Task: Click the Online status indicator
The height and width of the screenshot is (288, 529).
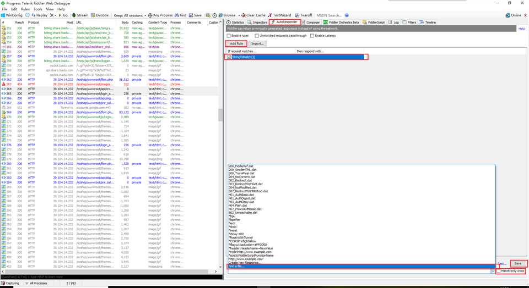Action: 514,15
